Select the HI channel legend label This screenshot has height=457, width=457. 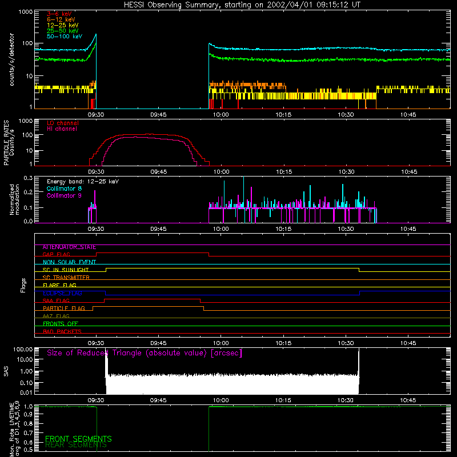(x=62, y=129)
